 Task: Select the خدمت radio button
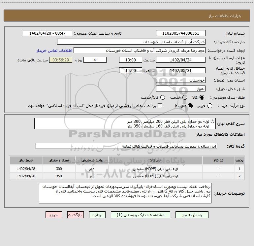click(185, 97)
